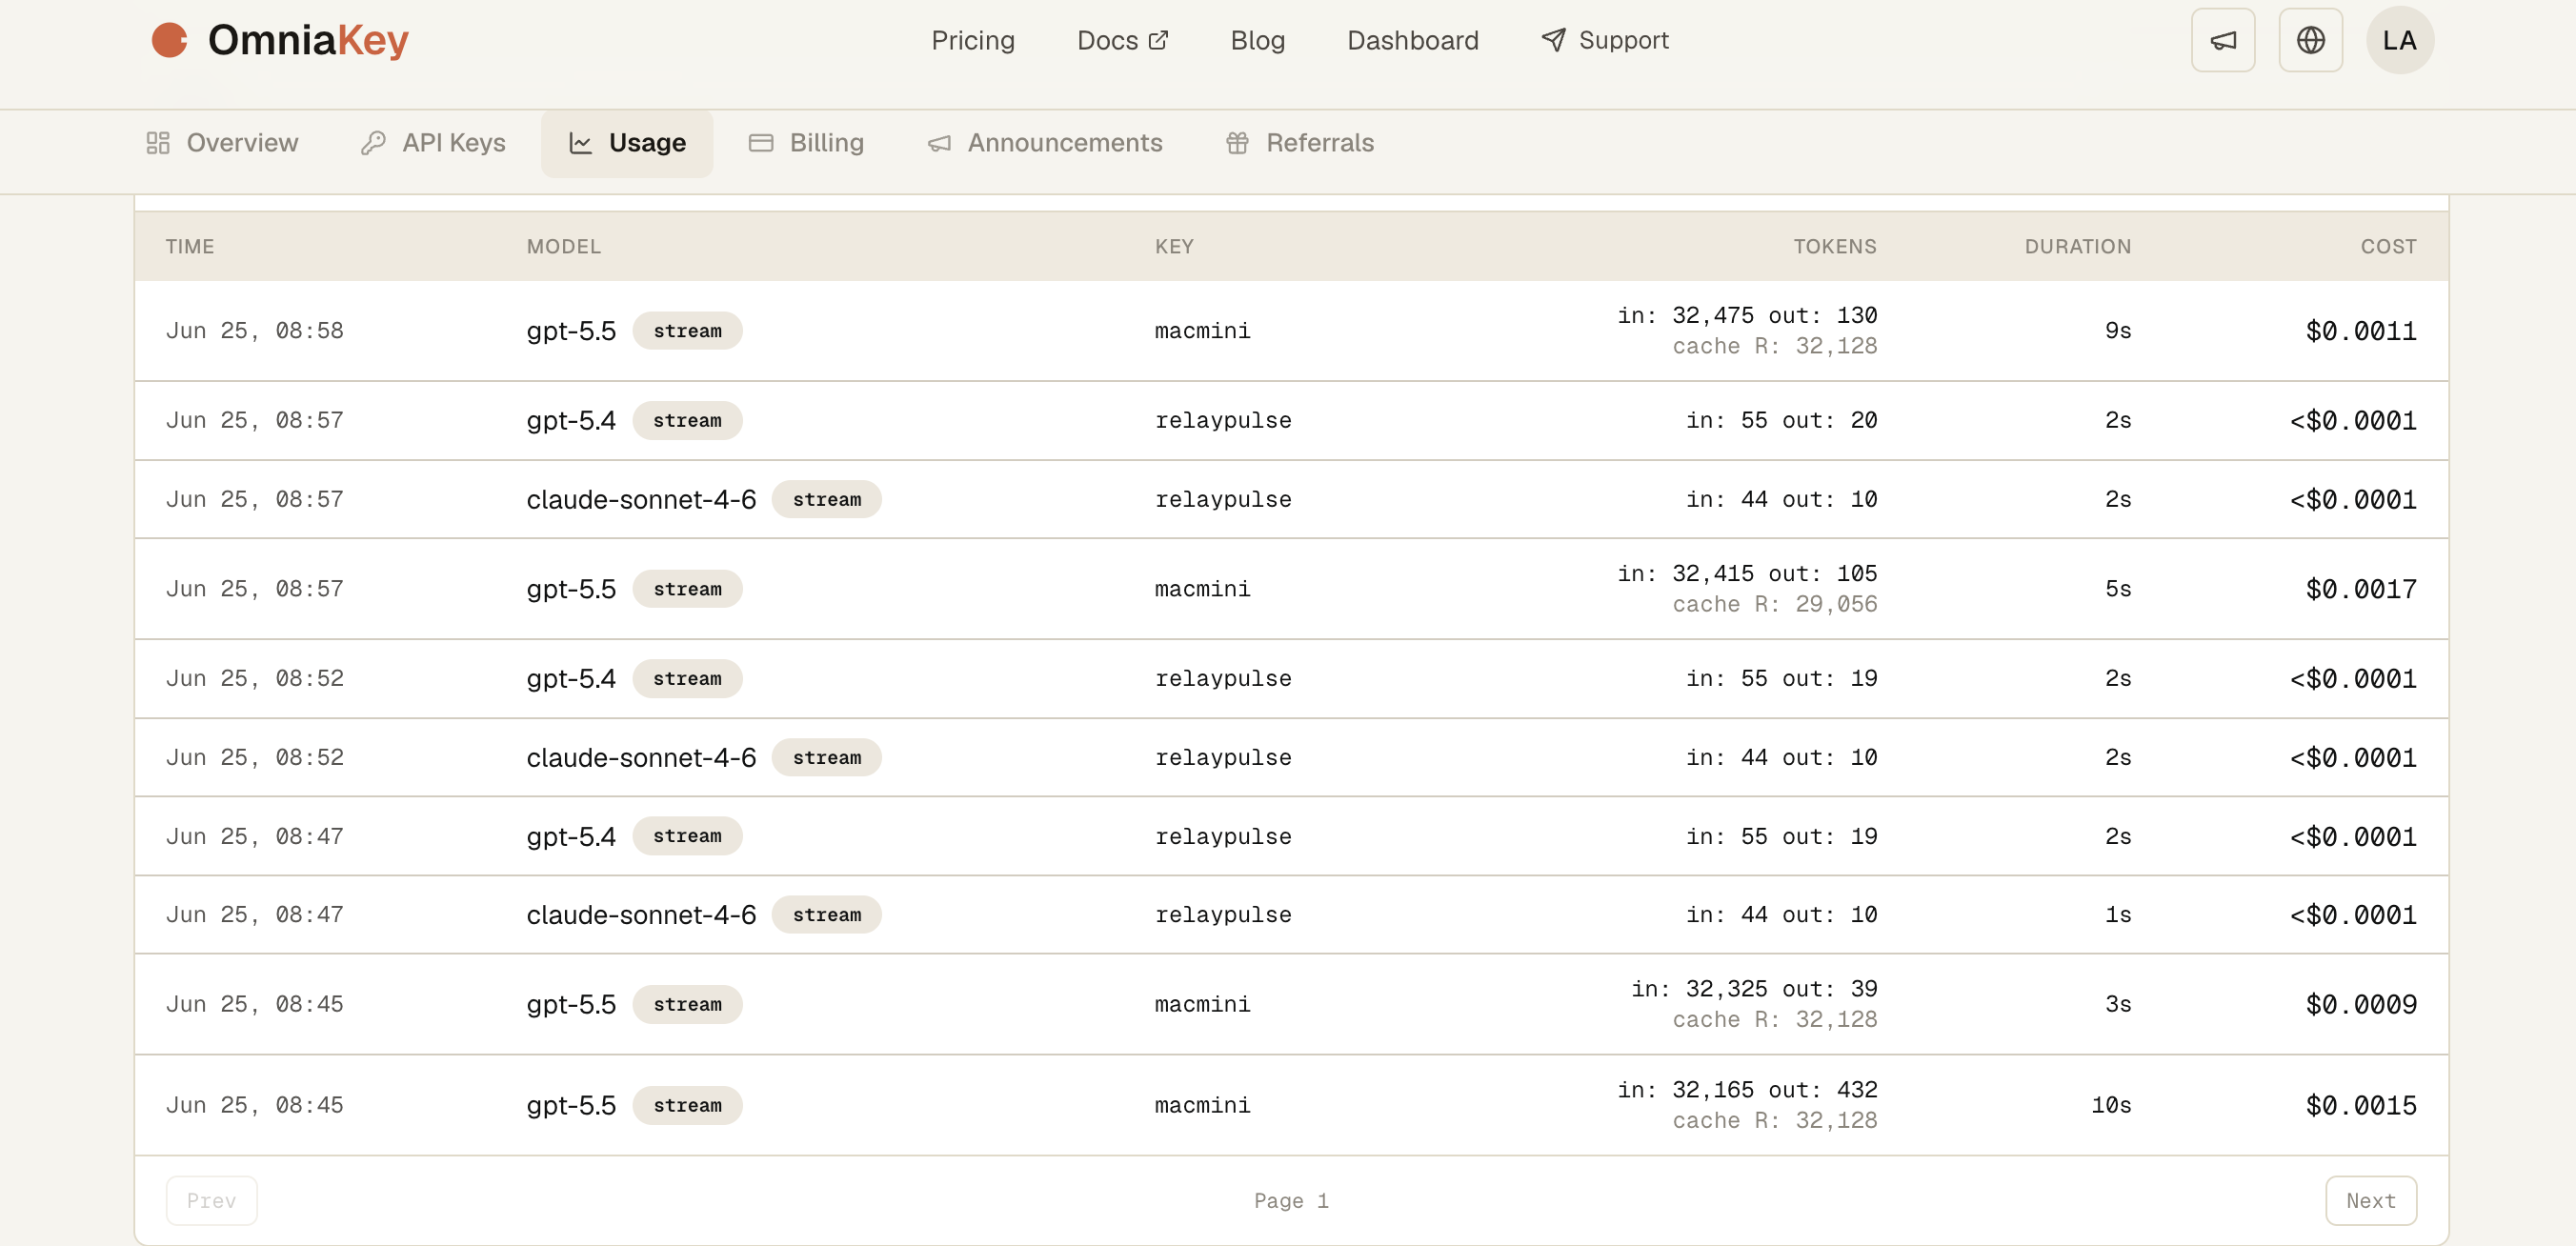This screenshot has width=2576, height=1246.
Task: Click the TOKENS column header
Action: click(1835, 247)
